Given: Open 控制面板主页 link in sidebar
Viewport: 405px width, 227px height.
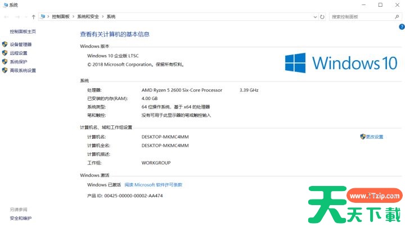Looking at the screenshot, I should (22, 31).
